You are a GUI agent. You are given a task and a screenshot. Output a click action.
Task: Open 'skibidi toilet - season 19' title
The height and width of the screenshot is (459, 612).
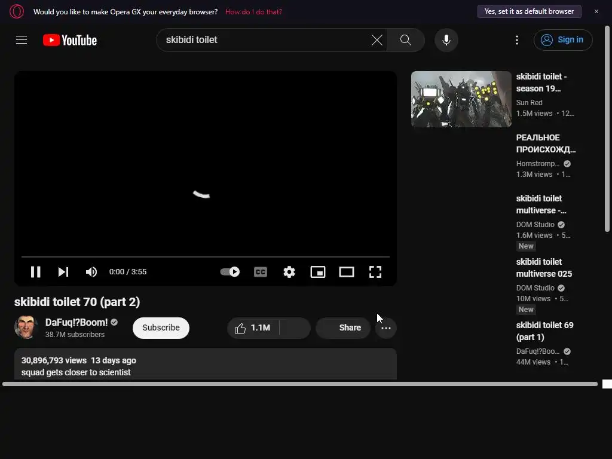(541, 82)
